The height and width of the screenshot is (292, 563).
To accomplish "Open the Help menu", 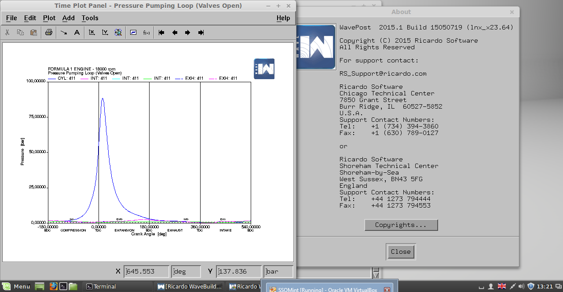I will (x=283, y=18).
